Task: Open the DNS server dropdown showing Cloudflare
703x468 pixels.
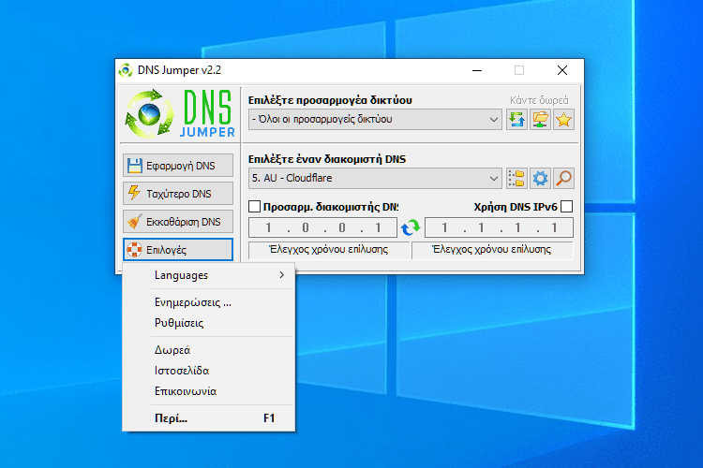Action: pyautogui.click(x=375, y=178)
